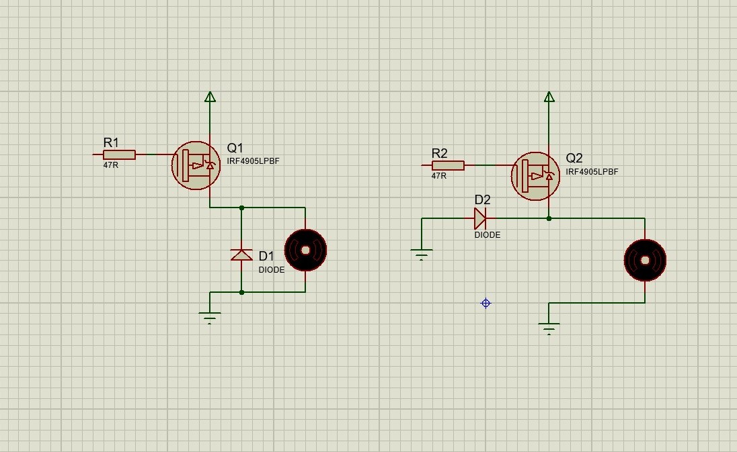Click the Q2 reference label
The width and height of the screenshot is (737, 452).
point(574,159)
